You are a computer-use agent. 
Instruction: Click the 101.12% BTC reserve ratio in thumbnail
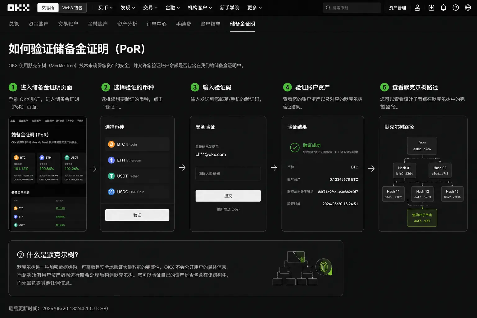(21, 169)
